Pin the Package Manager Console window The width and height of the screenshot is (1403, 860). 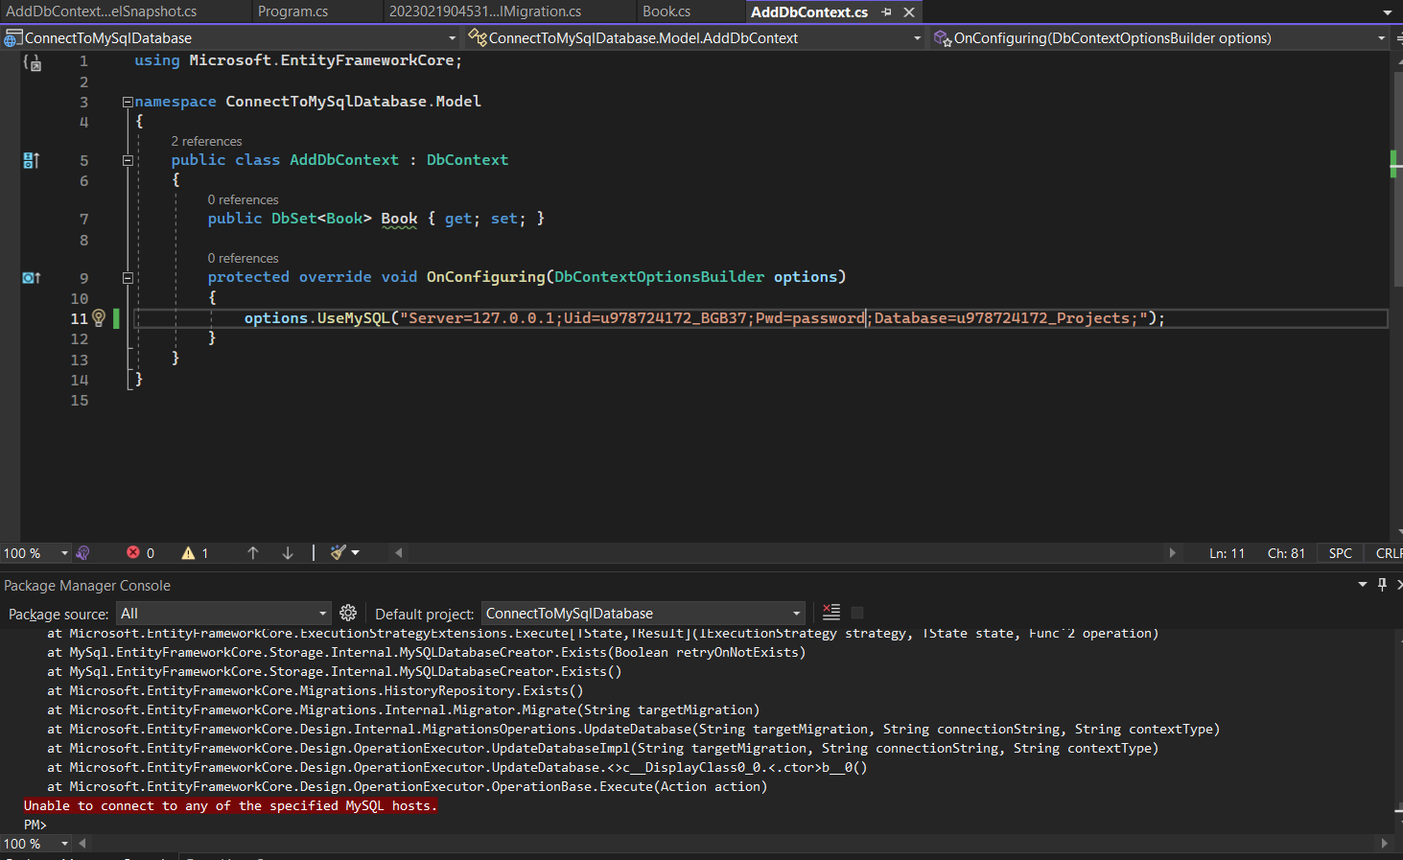point(1381,584)
